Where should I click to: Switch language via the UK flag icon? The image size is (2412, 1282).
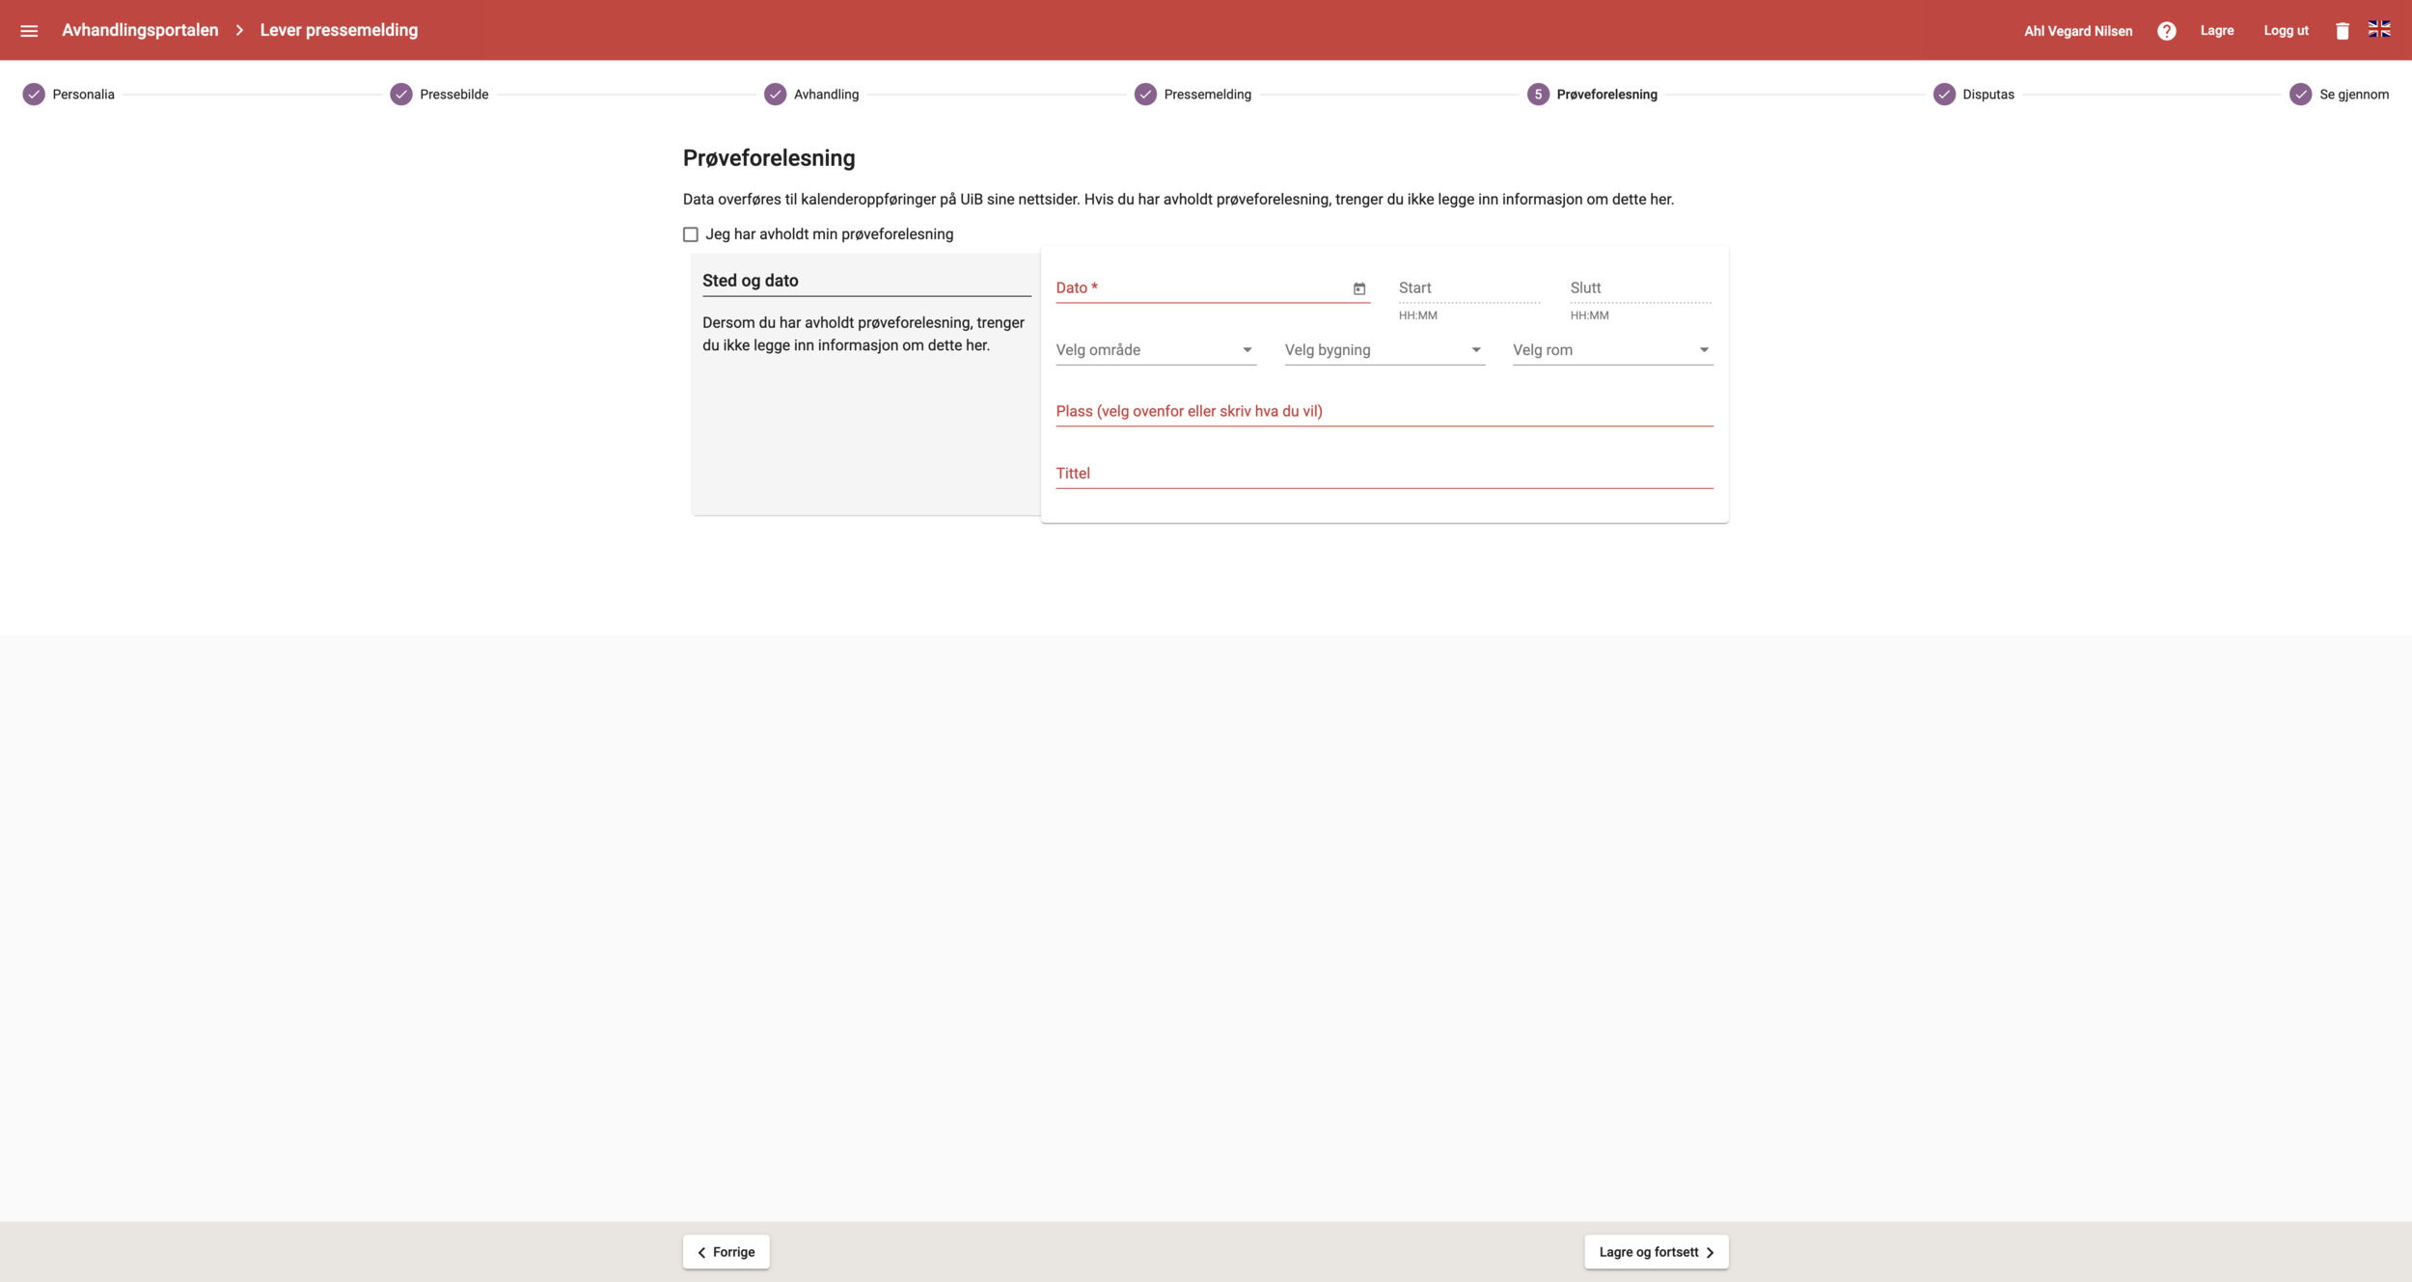pos(2379,30)
